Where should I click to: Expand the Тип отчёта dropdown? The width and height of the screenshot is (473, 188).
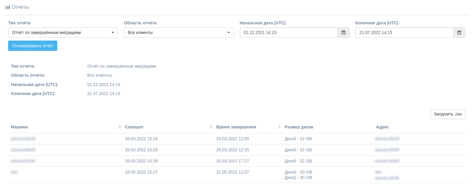point(63,32)
